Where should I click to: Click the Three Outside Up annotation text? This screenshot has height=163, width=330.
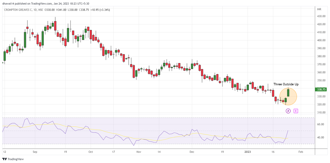286,84
